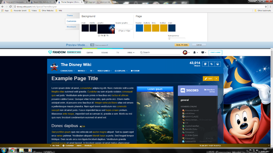273x153 pixels.
Task: Click the search magnifier icon
Action: (x=141, y=52)
